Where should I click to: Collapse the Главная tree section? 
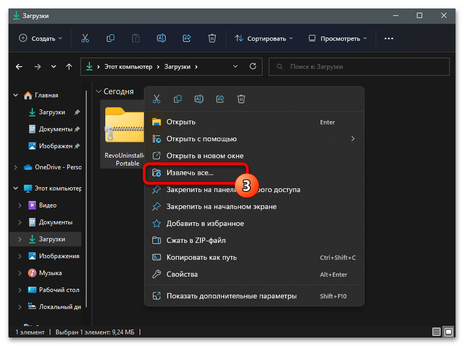[x=16, y=95]
